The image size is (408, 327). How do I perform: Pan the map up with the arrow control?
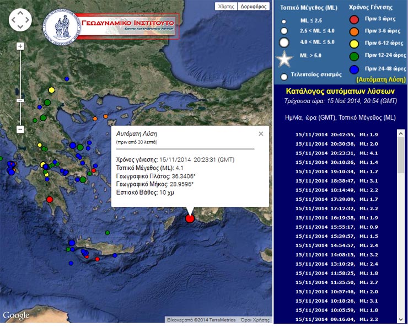[x=20, y=13]
